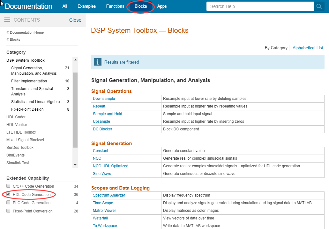Screen dimensions: 329x229
Task: Return to the Blocks parent category
Action: point(15,39)
